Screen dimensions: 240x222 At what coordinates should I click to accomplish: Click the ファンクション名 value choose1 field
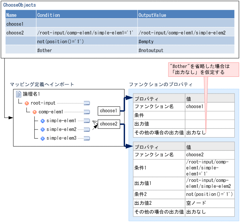click(x=210, y=106)
